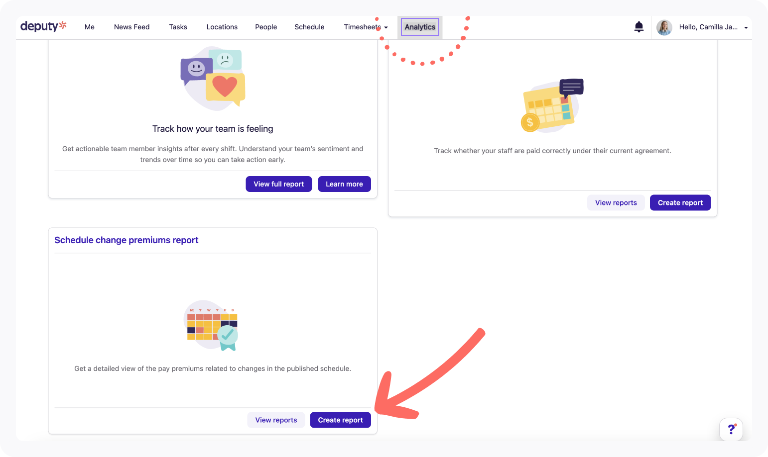This screenshot has height=457, width=768.
Task: Open the notifications bell
Action: click(x=639, y=27)
